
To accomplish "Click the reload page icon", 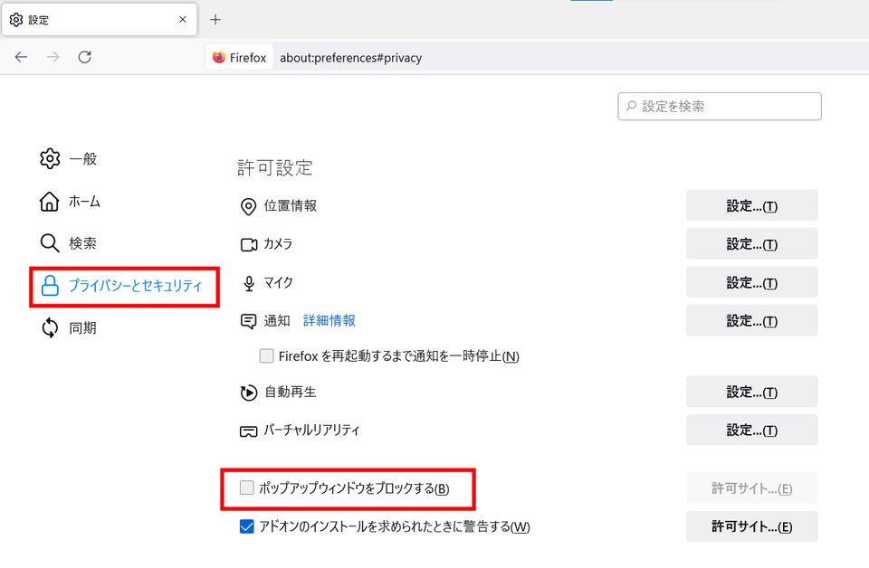I will 85,57.
